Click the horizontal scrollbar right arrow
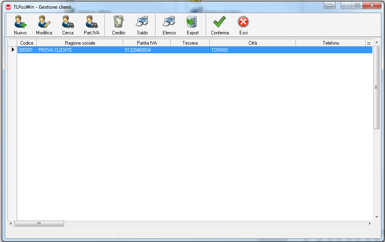Image resolution: width=385 pixels, height=242 pixels. coord(370,223)
